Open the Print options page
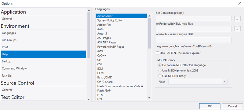Screen dimensions: 244x110 pos(43,47)
